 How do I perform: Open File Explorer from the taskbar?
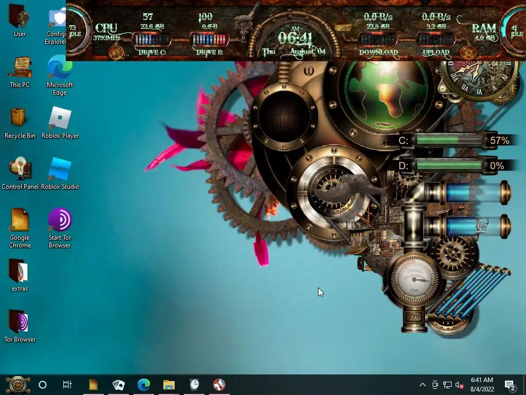pos(168,385)
